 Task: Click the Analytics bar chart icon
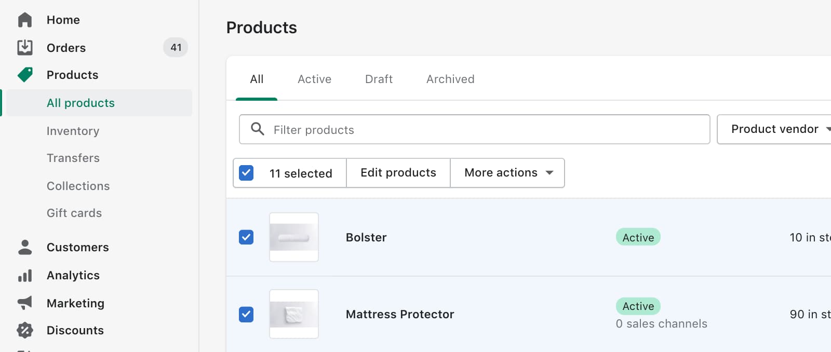[x=25, y=275]
